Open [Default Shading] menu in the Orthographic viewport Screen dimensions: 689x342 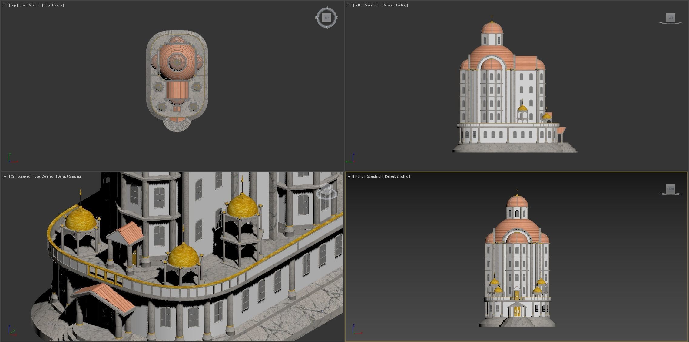click(69, 176)
